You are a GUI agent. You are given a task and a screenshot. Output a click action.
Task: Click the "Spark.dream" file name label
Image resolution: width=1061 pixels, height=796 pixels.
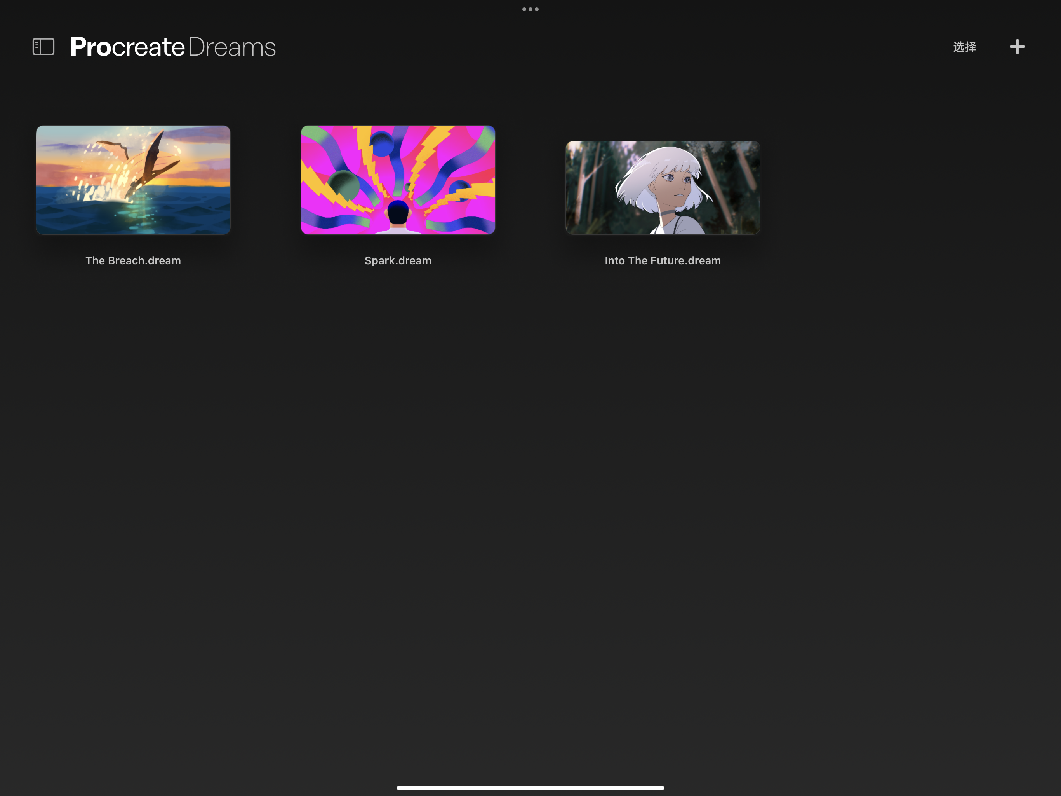click(398, 260)
